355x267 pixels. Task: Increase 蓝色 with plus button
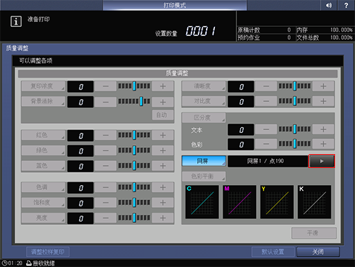[163, 166]
